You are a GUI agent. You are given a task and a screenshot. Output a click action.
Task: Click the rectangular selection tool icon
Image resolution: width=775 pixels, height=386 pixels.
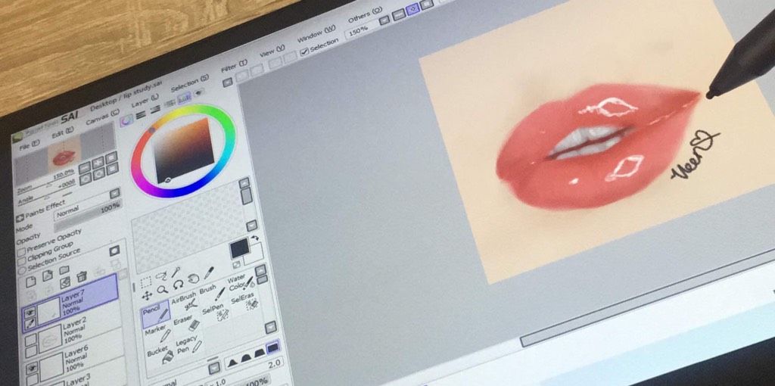[x=145, y=282]
